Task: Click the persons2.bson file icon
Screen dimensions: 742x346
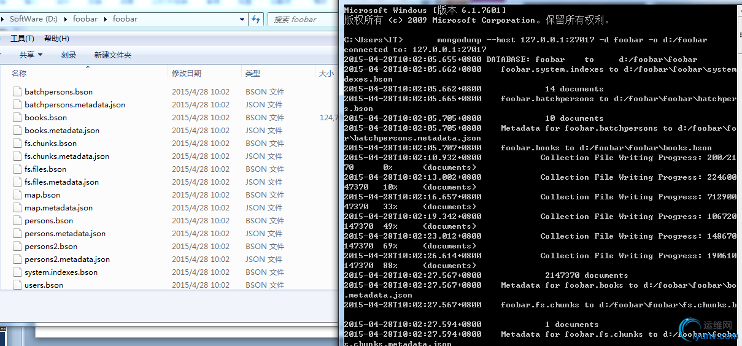Action: pos(17,246)
